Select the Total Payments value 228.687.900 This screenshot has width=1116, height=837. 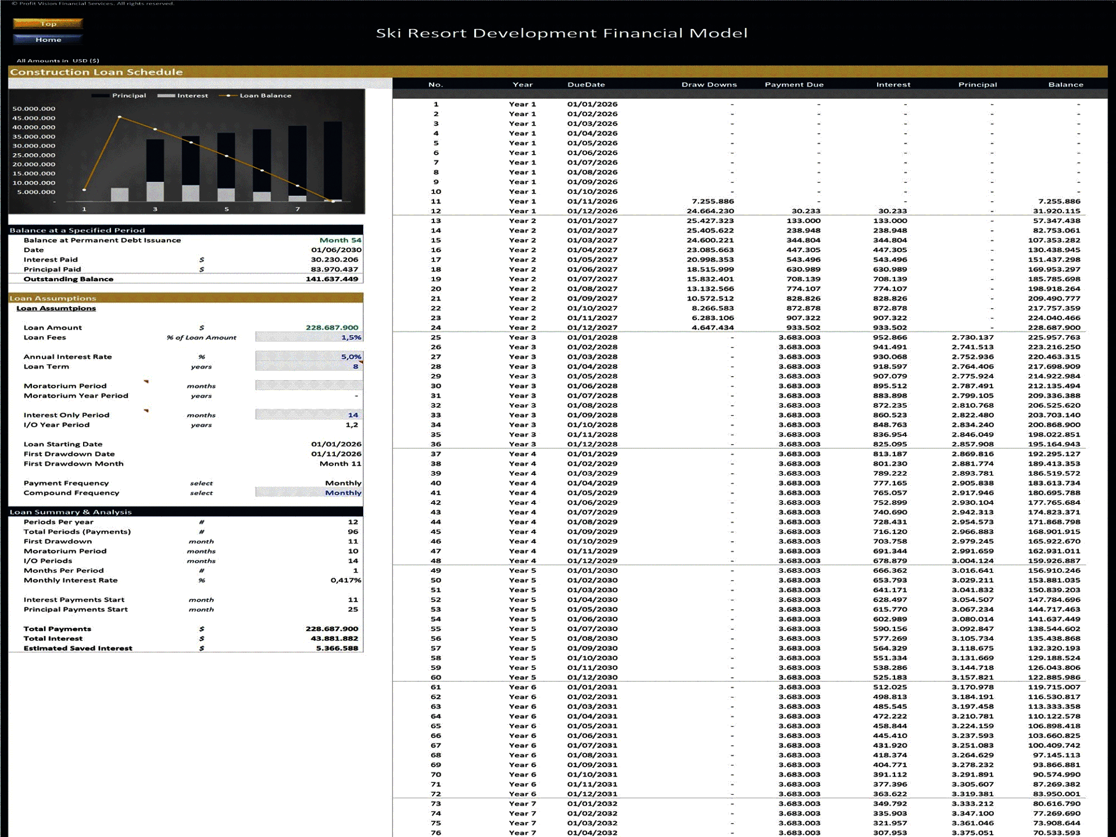coord(332,629)
